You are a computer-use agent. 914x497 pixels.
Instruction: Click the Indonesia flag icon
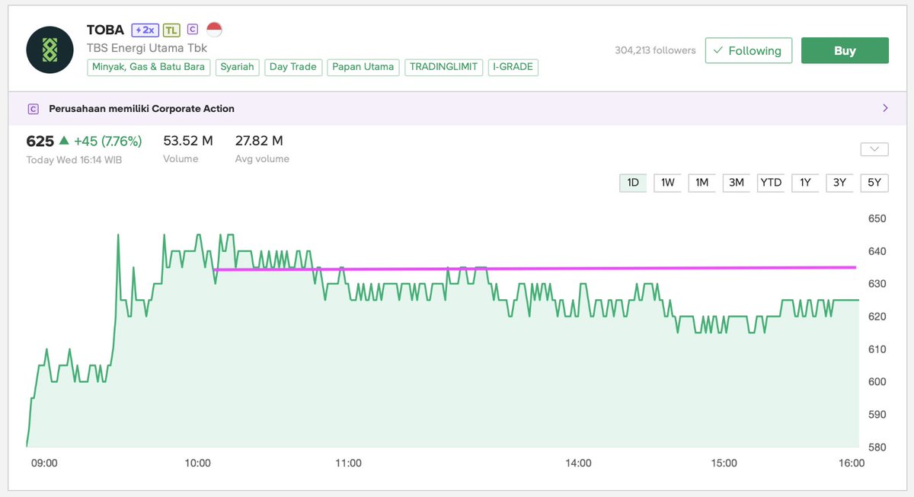pyautogui.click(x=214, y=29)
